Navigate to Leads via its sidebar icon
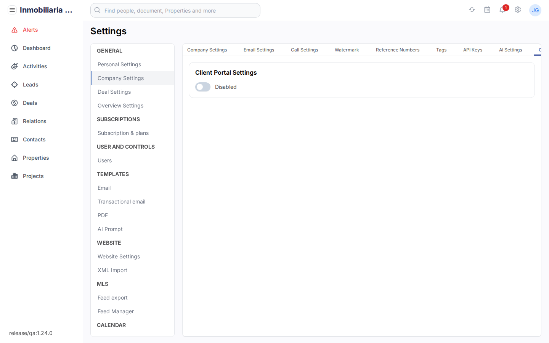The height and width of the screenshot is (343, 549). point(14,85)
